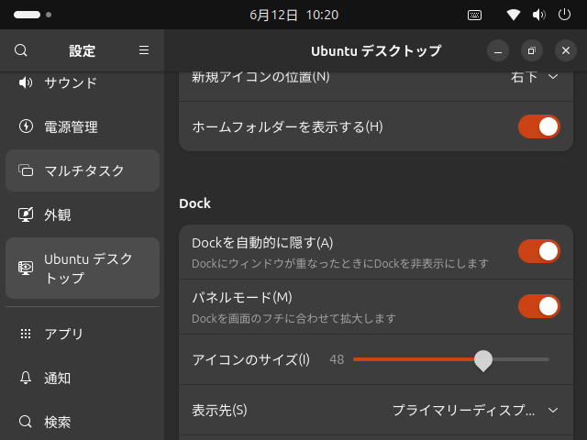The width and height of the screenshot is (587, 440).
Task: Click the Dockを画面のフチに合わせて拡大します description
Action: [x=293, y=318]
